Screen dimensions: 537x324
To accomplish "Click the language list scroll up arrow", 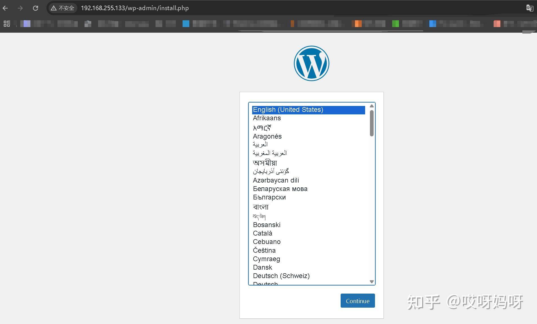I will point(372,106).
